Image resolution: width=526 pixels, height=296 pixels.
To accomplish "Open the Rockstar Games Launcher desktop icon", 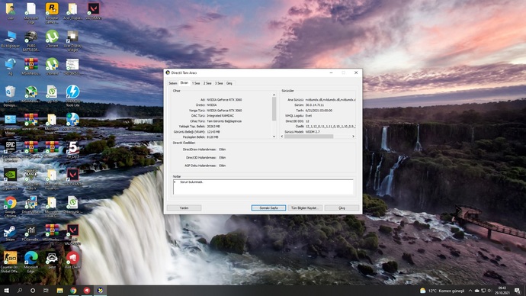I will tap(52, 13).
